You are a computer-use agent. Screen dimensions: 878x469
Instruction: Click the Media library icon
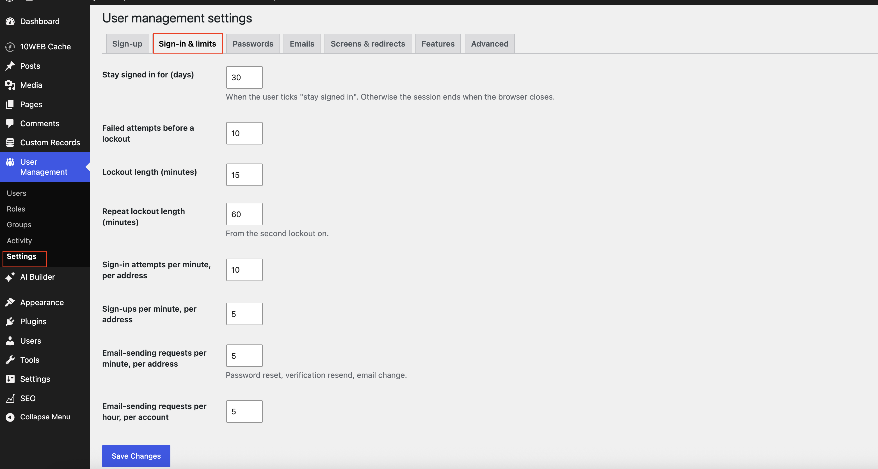[x=10, y=85]
